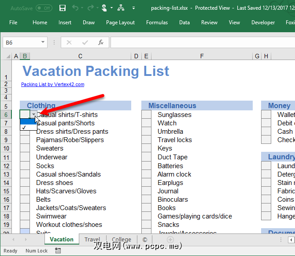Switch to the Travel sheet tab
Viewport: 295px width, 256px height.
point(92,240)
